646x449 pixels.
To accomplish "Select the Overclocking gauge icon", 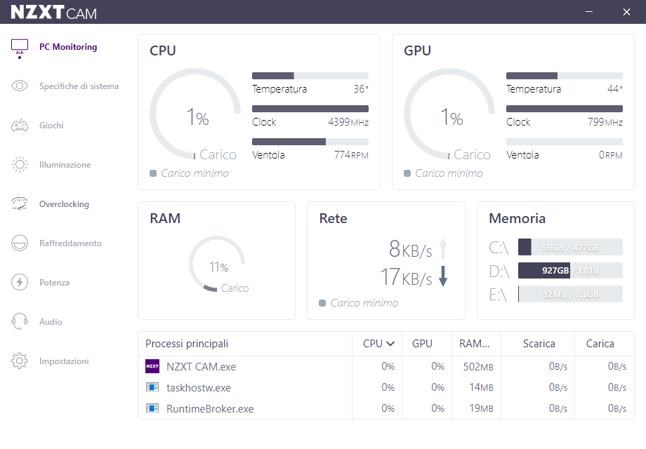I will [x=20, y=204].
